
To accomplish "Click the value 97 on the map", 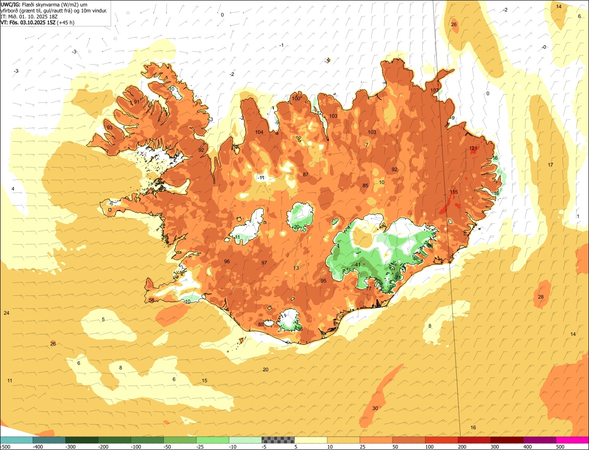I will (x=264, y=263).
